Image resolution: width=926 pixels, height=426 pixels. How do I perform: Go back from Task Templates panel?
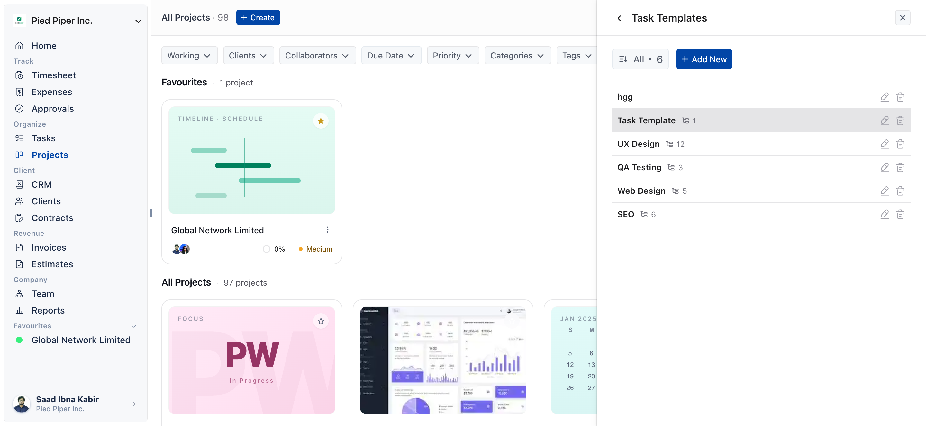[x=619, y=18]
